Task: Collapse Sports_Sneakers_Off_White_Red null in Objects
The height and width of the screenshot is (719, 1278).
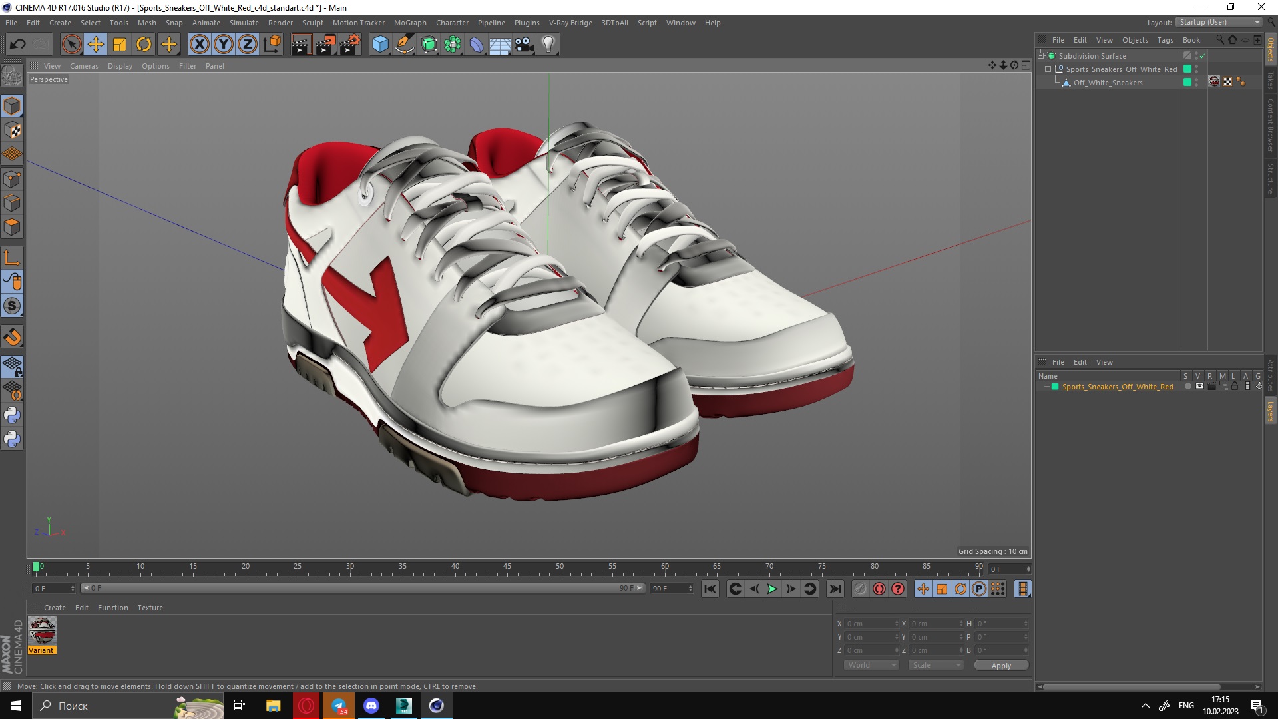Action: [x=1048, y=69]
